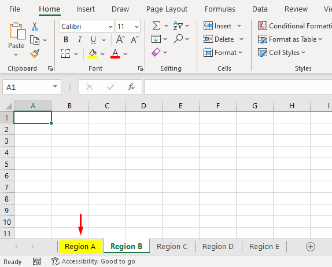Select the Region C sheet tab
The height and width of the screenshot is (267, 332).
[172, 247]
